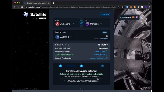Open SnowTrace external link icon

coord(107,58)
